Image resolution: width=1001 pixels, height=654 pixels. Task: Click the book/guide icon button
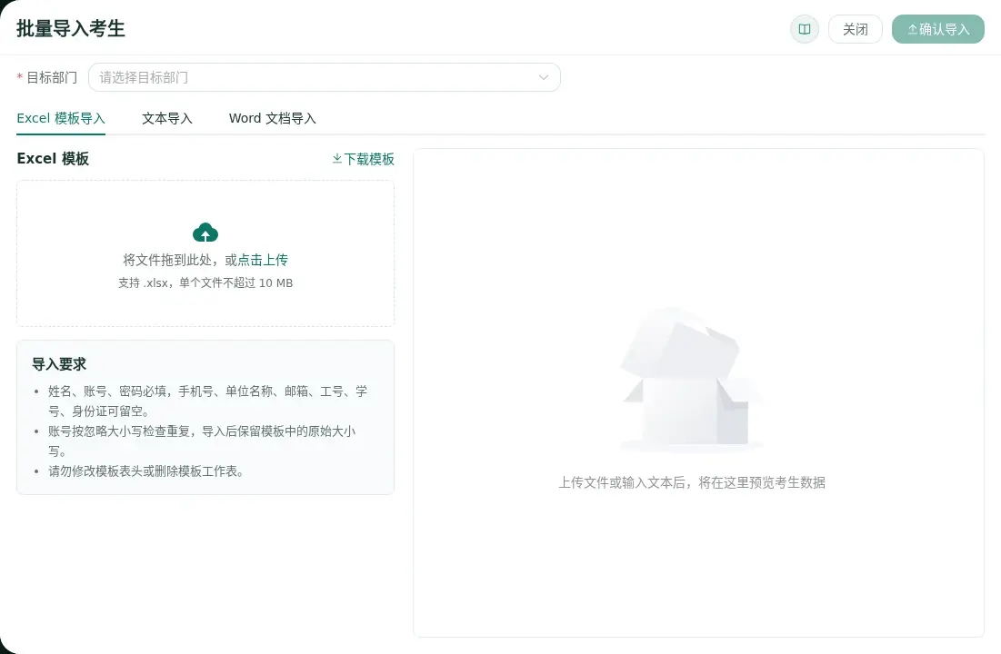coord(805,29)
